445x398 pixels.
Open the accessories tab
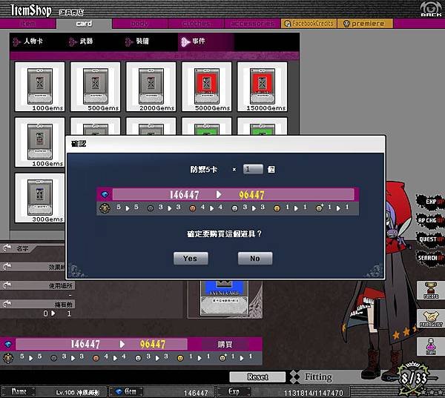click(x=252, y=24)
